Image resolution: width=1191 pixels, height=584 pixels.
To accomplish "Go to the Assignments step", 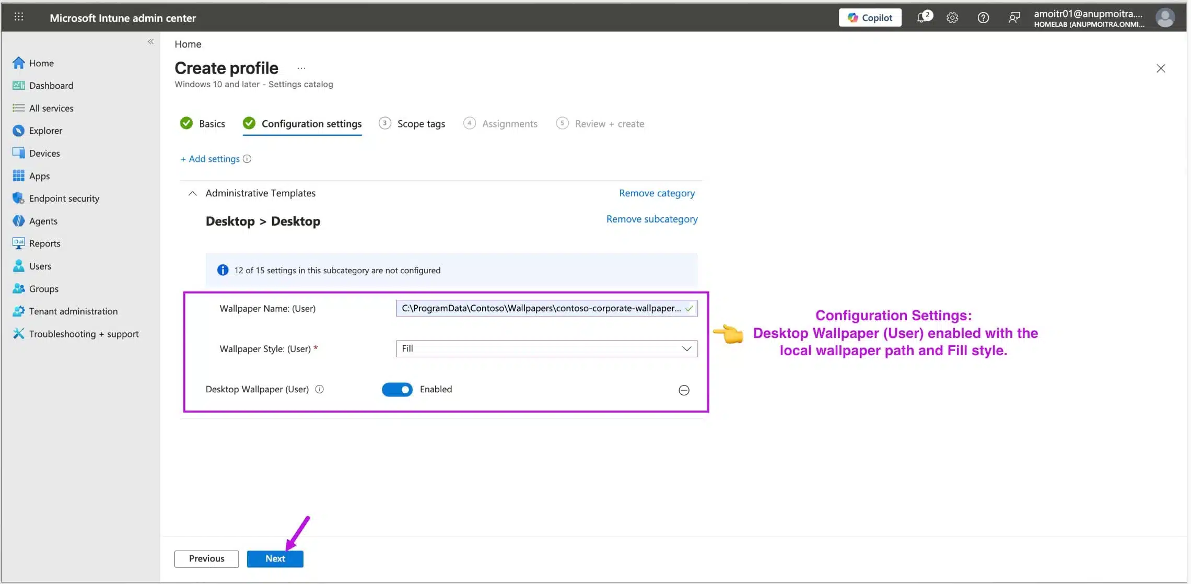I will [500, 124].
